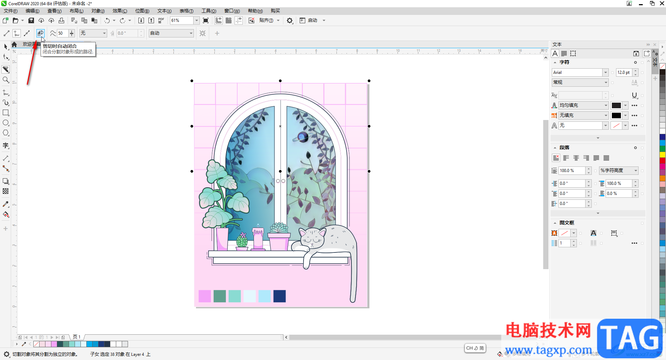The width and height of the screenshot is (666, 360).
Task: Open the zoom level dropdown showing 61%
Action: pyautogui.click(x=196, y=20)
